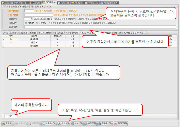Click the active 거래처구분 tab

[49, 3]
